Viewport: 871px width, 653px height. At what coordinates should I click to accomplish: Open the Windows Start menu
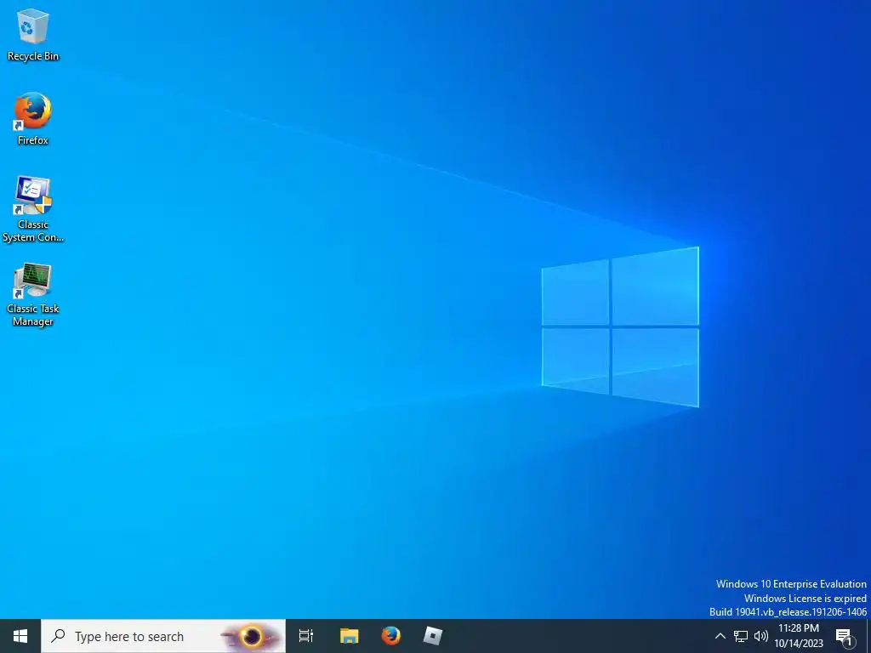point(20,636)
